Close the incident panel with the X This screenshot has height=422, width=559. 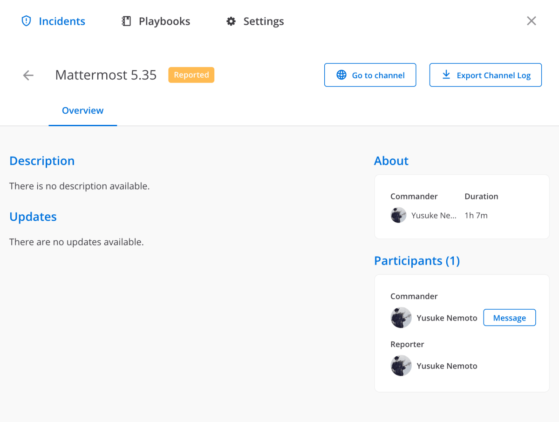(x=532, y=20)
